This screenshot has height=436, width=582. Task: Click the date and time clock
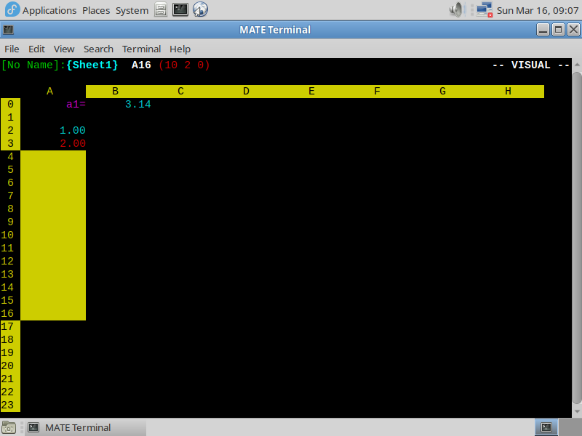537,10
